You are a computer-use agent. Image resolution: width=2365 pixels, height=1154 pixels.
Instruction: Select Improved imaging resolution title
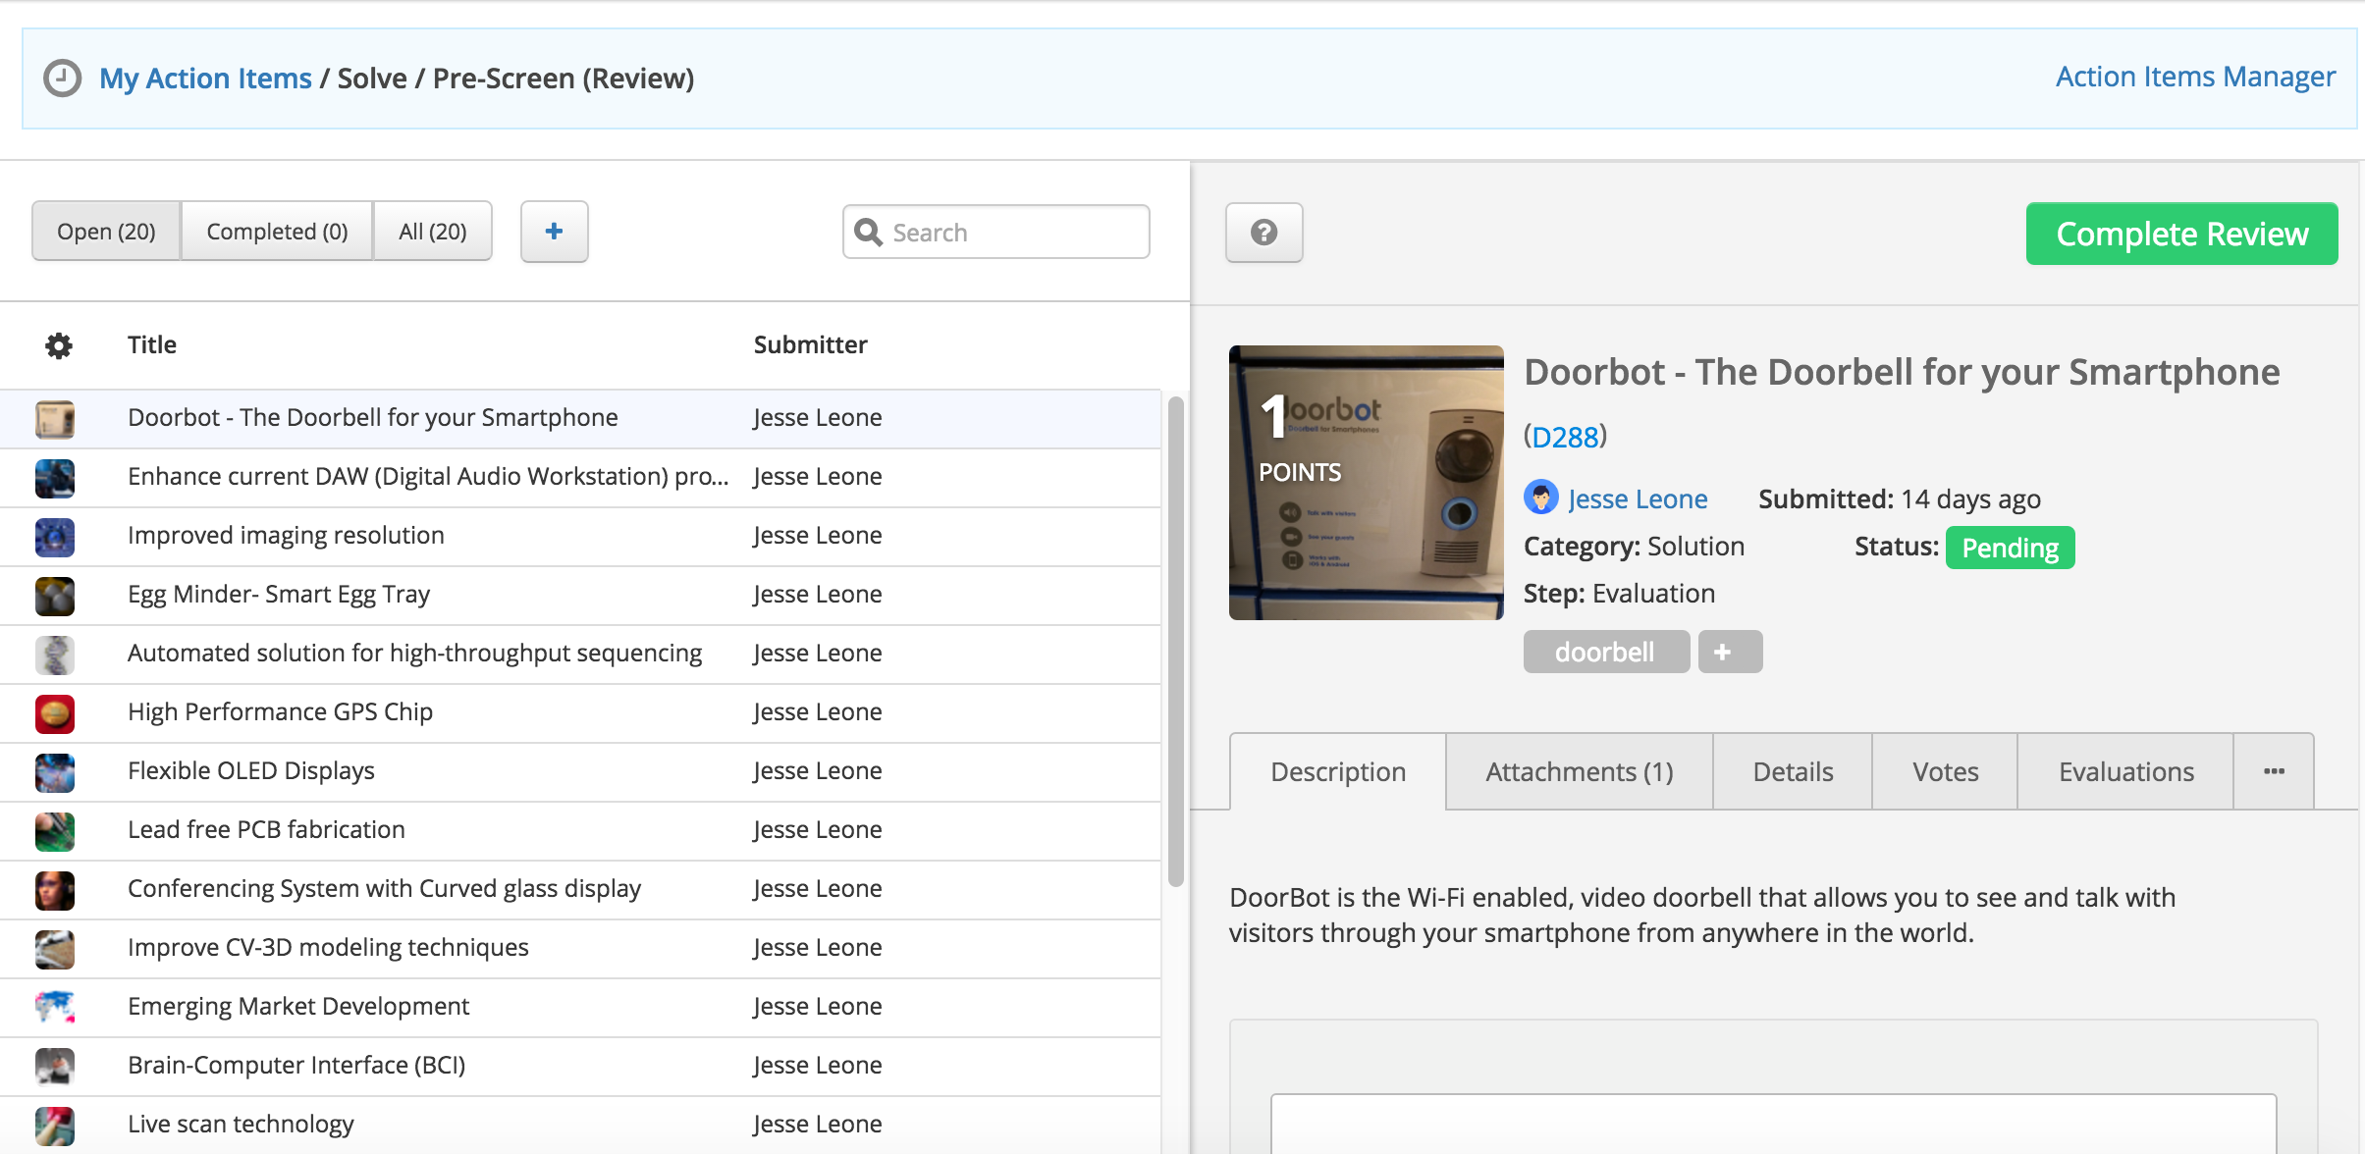point(286,535)
